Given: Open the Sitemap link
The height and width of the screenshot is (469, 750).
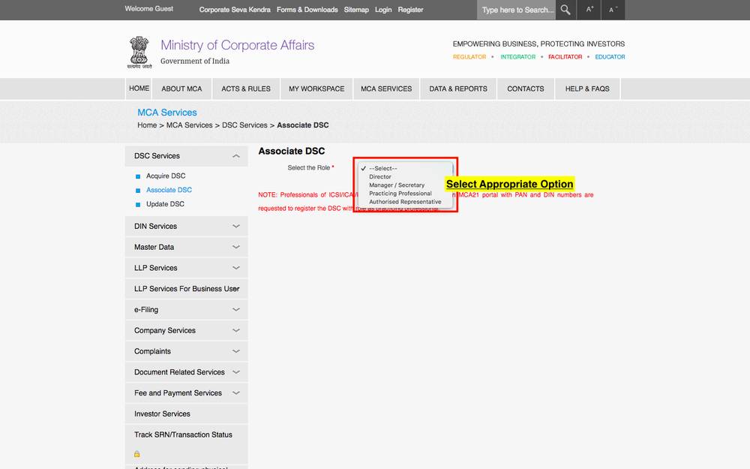Looking at the screenshot, I should click(x=356, y=10).
